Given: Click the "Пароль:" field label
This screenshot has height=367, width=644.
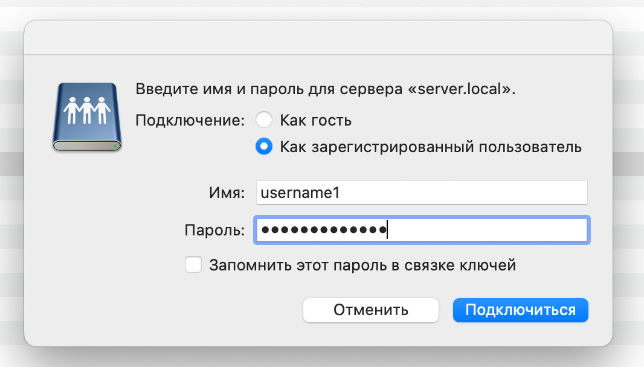Looking at the screenshot, I should click(x=214, y=231).
